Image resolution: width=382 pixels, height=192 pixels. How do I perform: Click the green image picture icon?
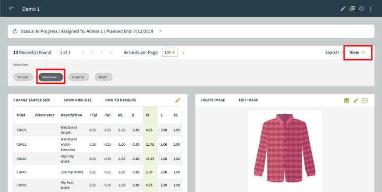346,101
